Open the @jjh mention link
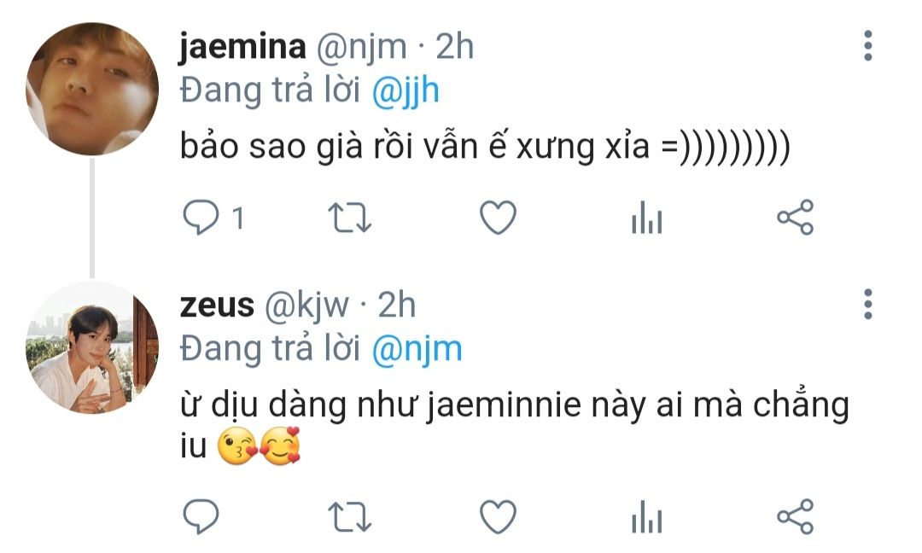Image resolution: width=922 pixels, height=553 pixels. pos(406,91)
